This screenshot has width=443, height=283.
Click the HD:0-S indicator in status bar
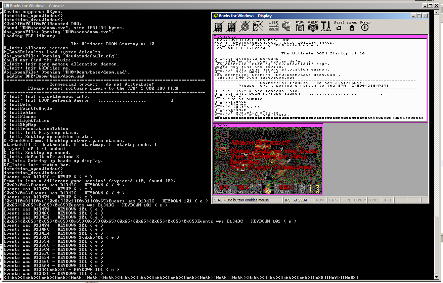(373, 200)
